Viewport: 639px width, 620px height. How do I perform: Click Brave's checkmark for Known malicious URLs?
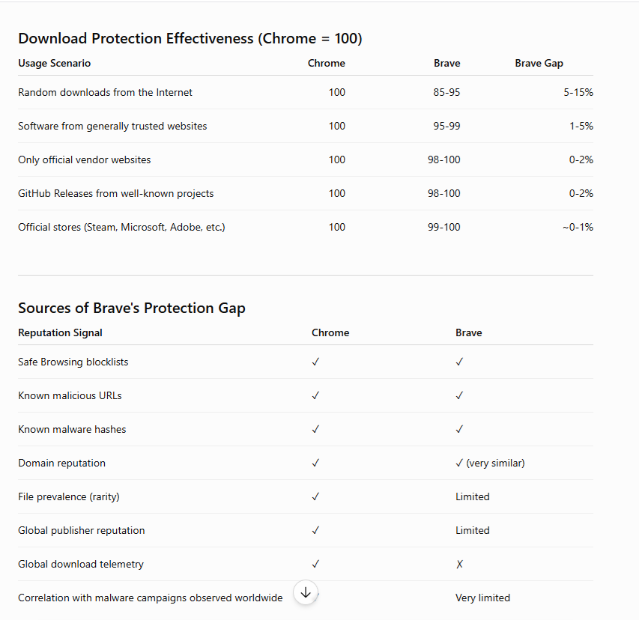(x=459, y=395)
